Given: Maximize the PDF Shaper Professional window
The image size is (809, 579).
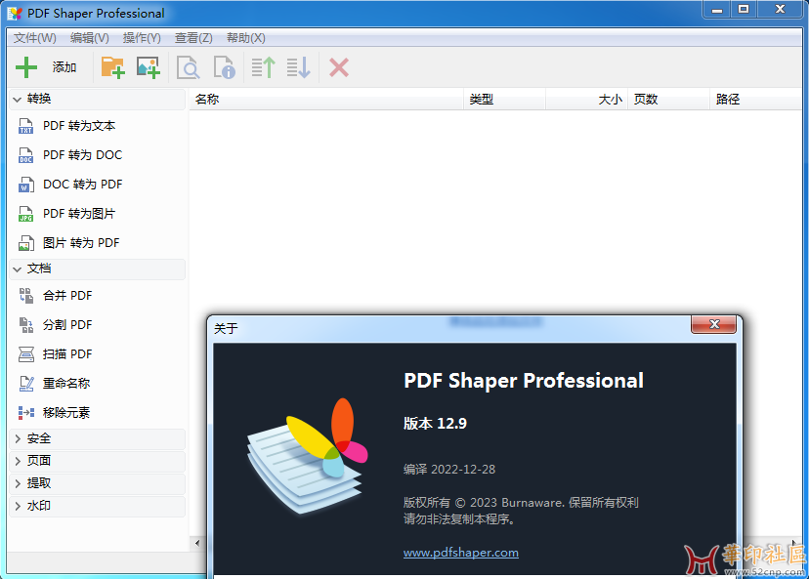Looking at the screenshot, I should [x=744, y=10].
